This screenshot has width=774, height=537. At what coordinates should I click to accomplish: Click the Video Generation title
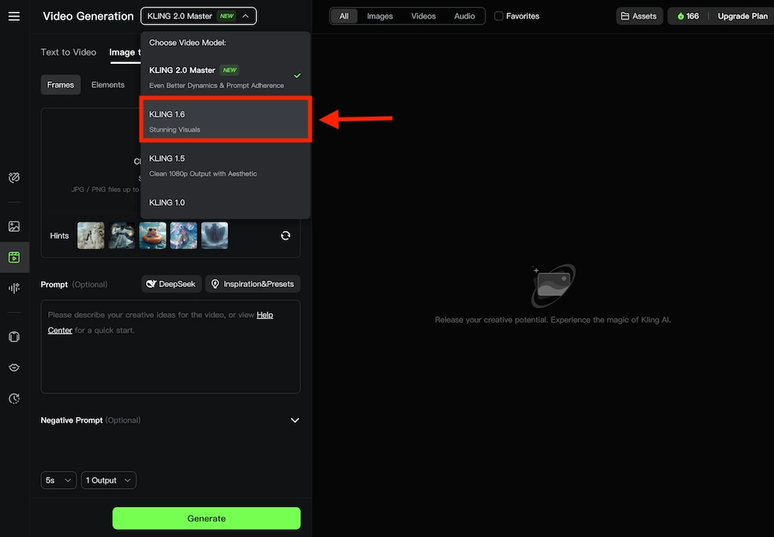pos(88,17)
